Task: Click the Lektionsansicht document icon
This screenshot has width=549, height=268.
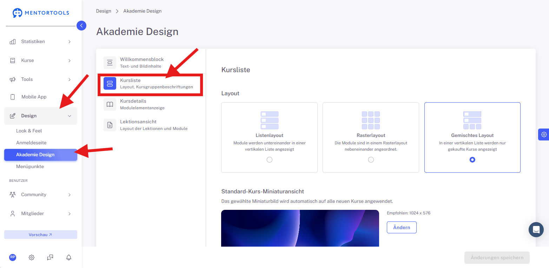Action: pyautogui.click(x=110, y=125)
